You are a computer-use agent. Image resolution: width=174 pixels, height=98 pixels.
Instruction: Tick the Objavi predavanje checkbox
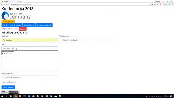tap(15, 82)
